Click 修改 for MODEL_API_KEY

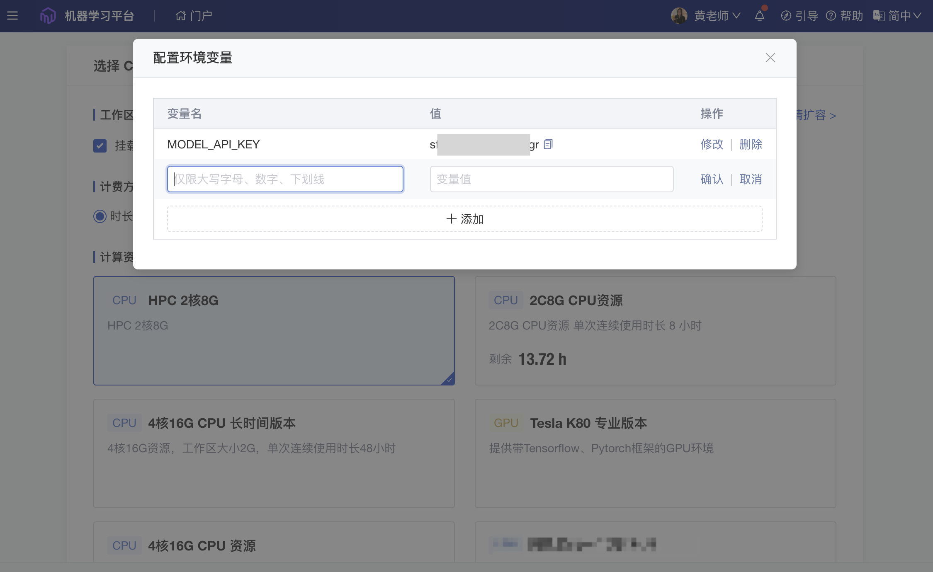[712, 144]
